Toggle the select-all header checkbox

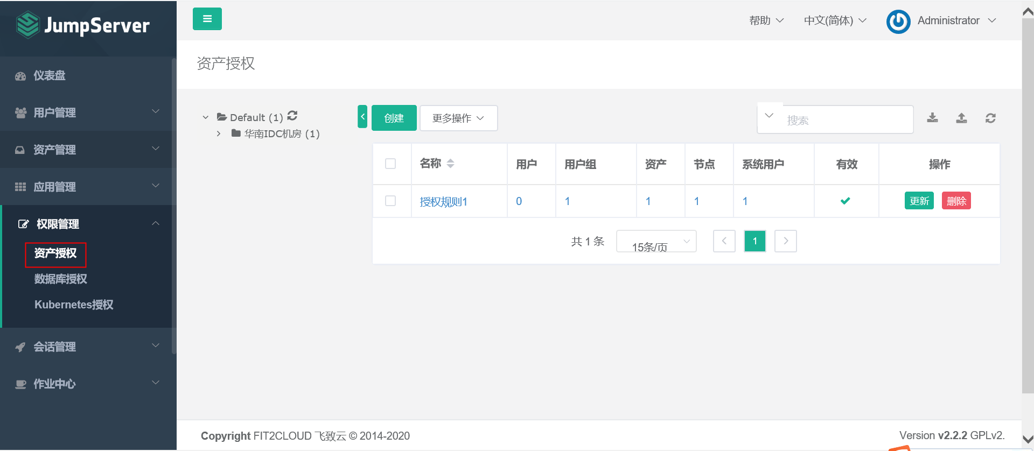point(390,164)
